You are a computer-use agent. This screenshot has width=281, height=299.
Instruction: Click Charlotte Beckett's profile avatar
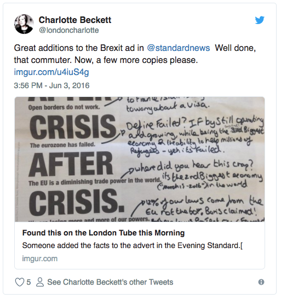click(x=24, y=24)
